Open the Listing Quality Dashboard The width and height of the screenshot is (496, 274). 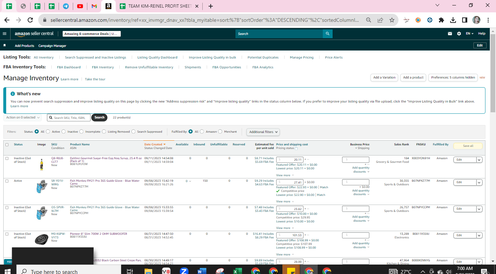[157, 57]
